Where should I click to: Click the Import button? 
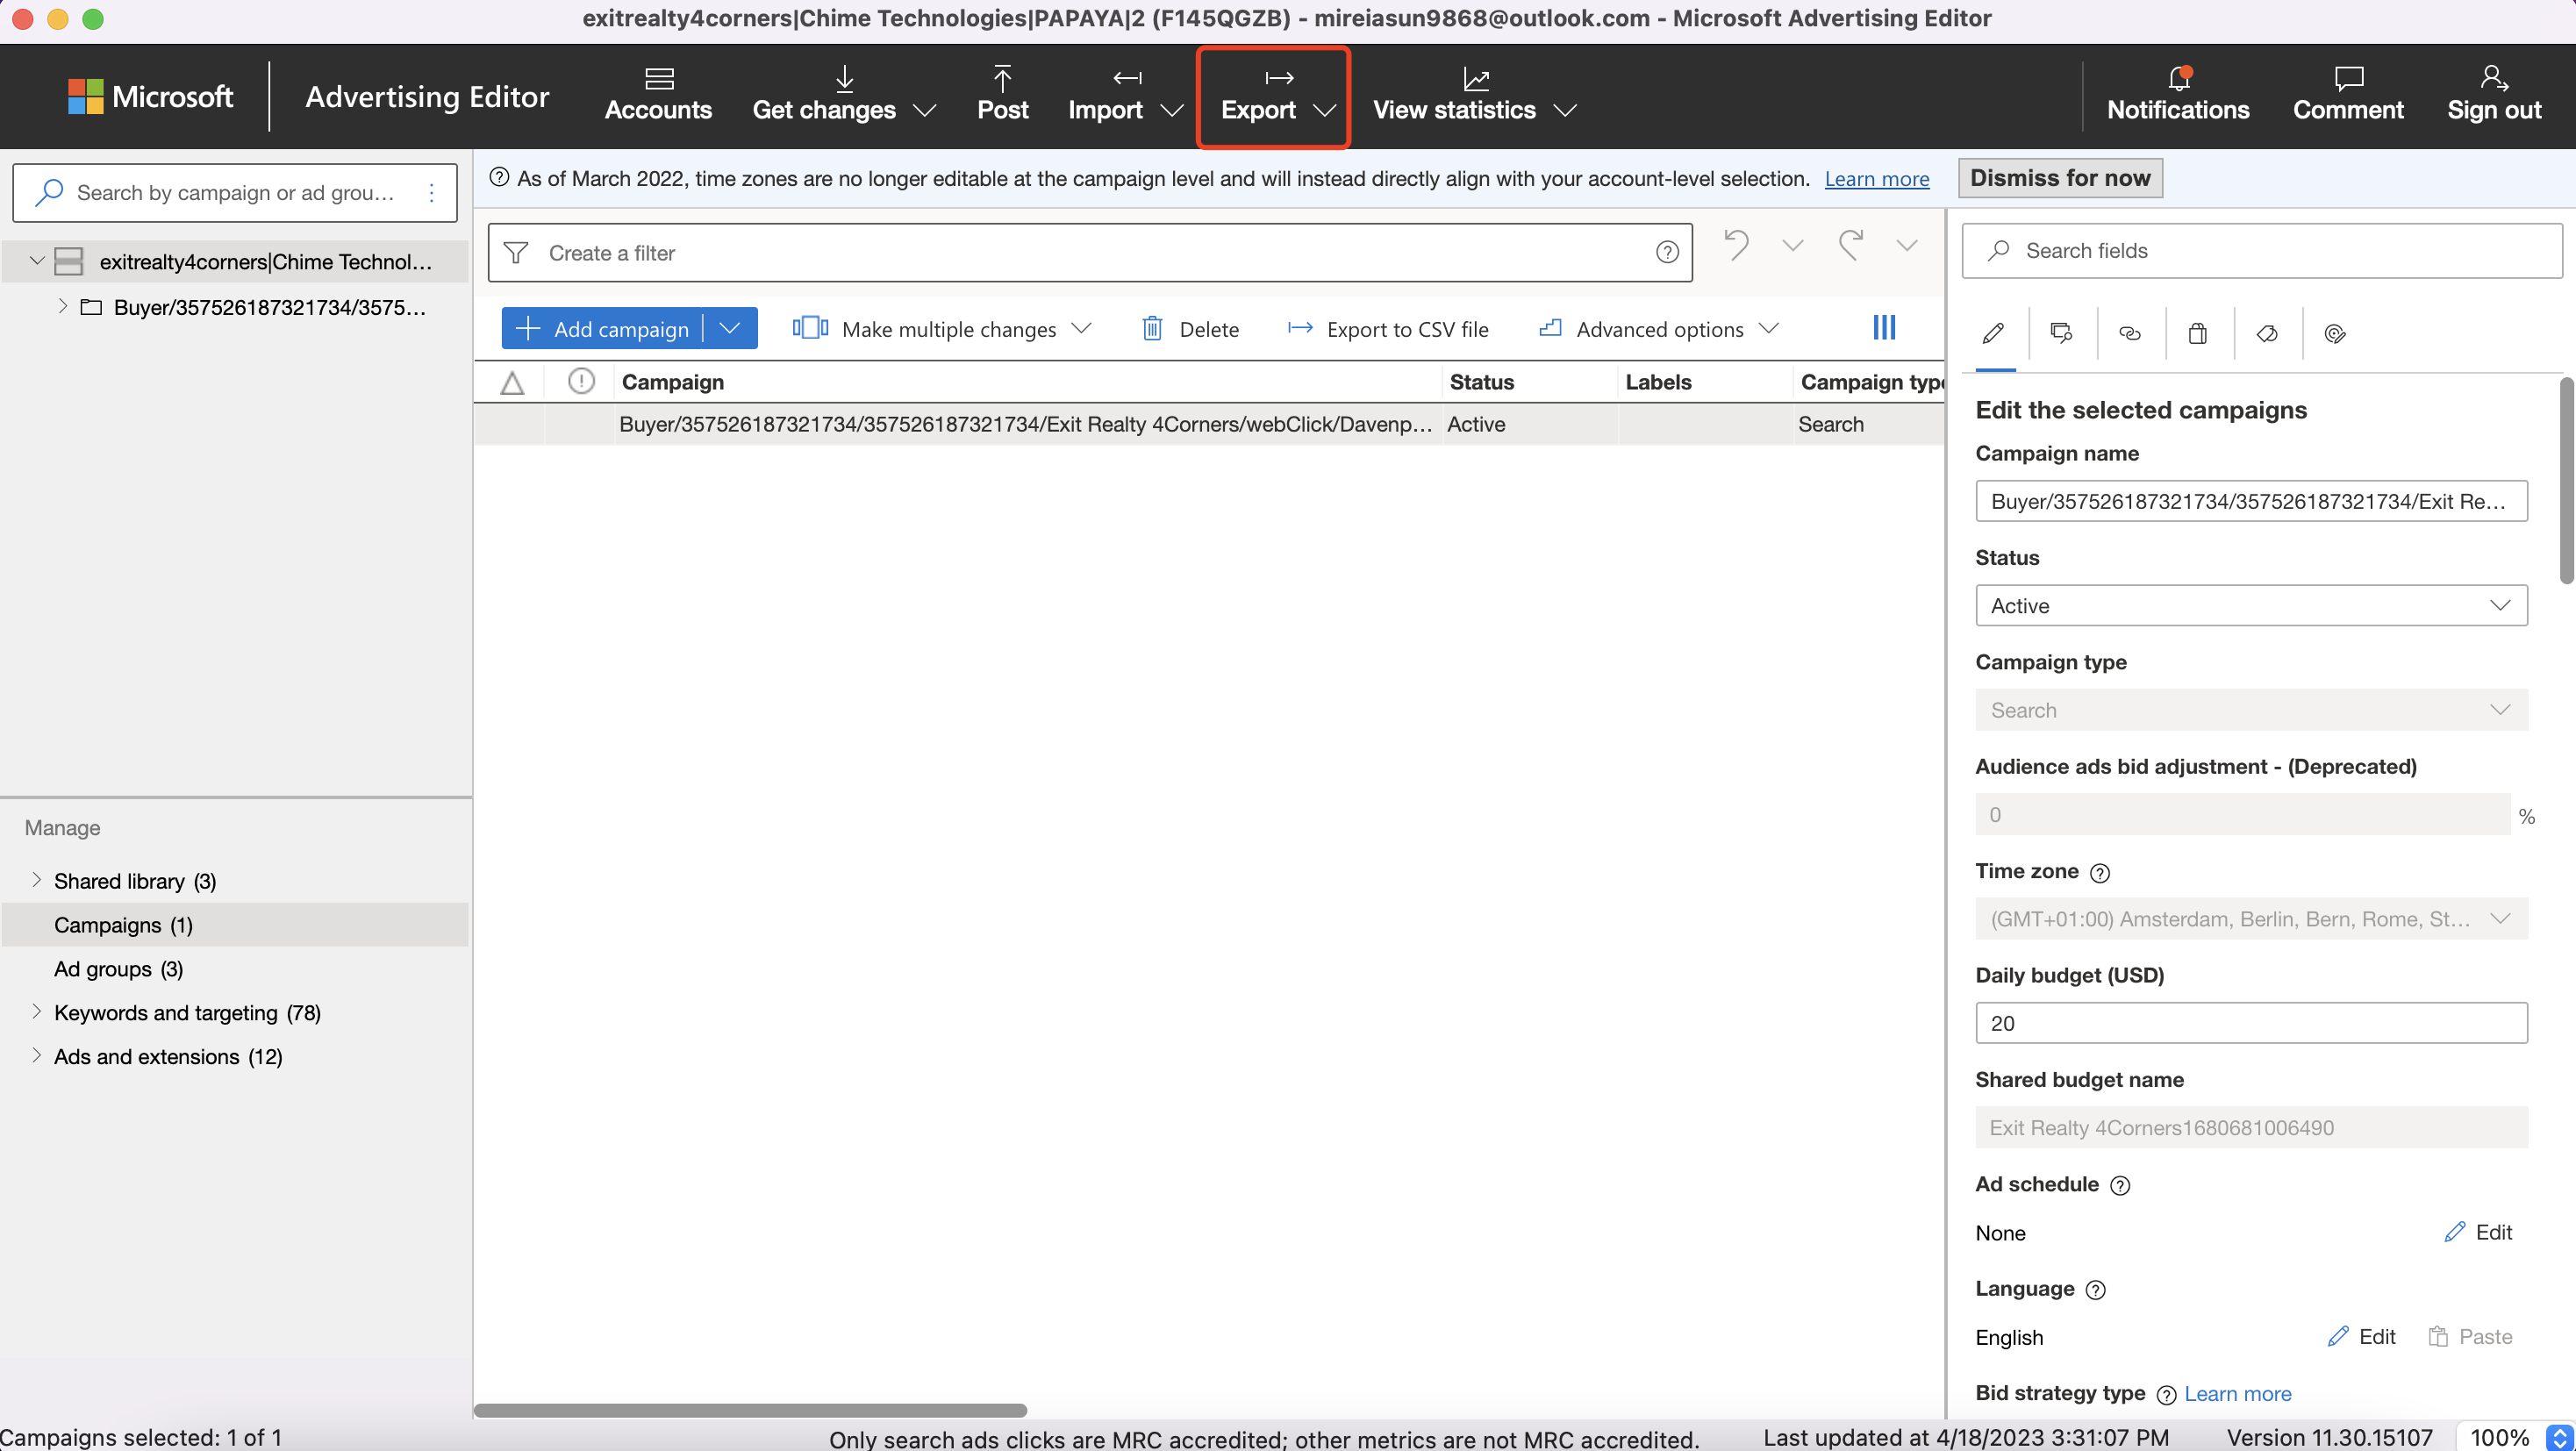click(x=1105, y=95)
